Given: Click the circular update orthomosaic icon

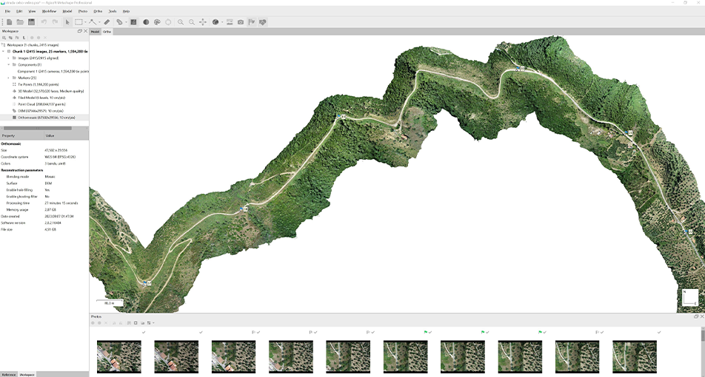Looking at the screenshot, I should tap(168, 22).
